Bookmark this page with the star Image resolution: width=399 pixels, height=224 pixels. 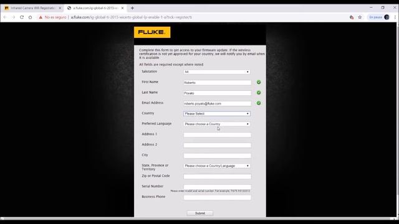click(x=360, y=17)
